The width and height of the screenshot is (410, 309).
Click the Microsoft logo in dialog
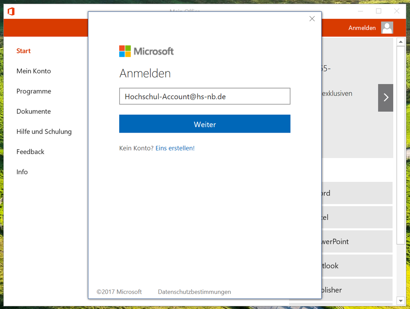[x=146, y=51]
